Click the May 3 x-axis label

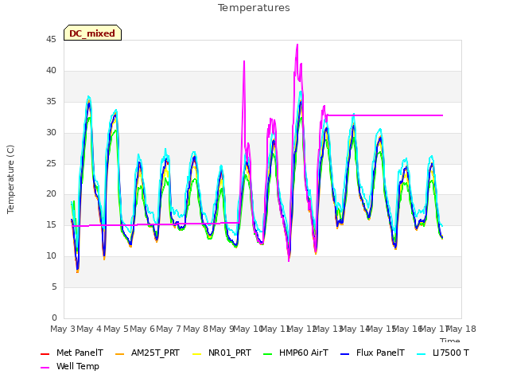(x=63, y=329)
